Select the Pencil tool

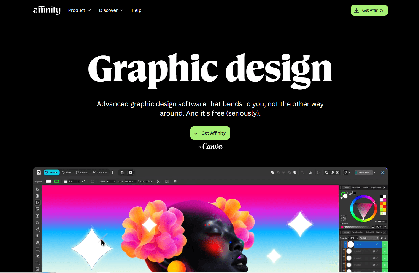coord(37,229)
